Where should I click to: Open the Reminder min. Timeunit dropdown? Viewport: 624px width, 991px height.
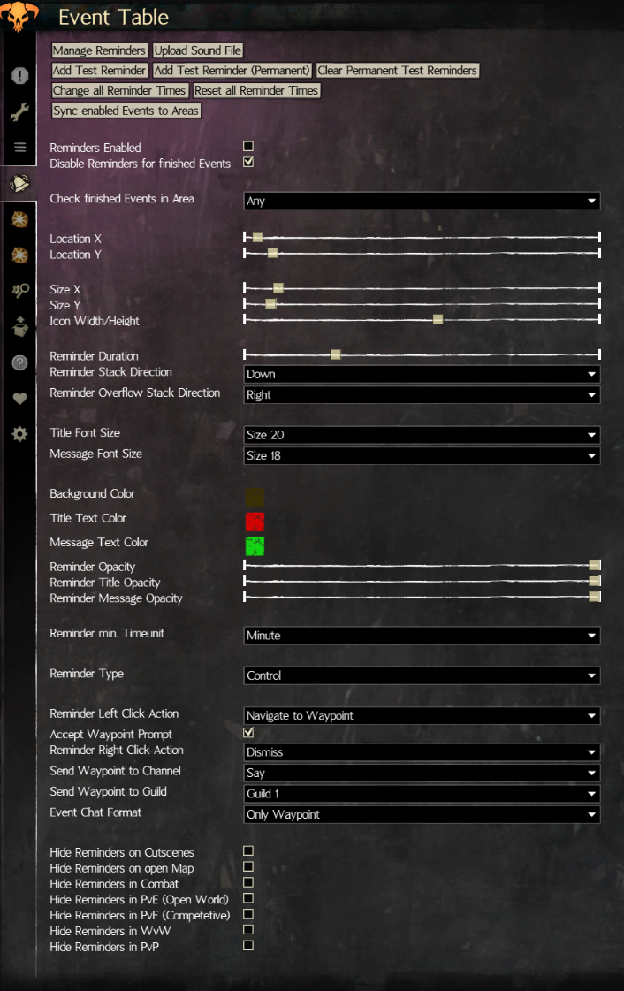(422, 636)
